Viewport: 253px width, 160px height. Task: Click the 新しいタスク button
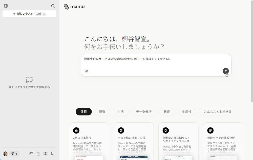click(x=29, y=14)
